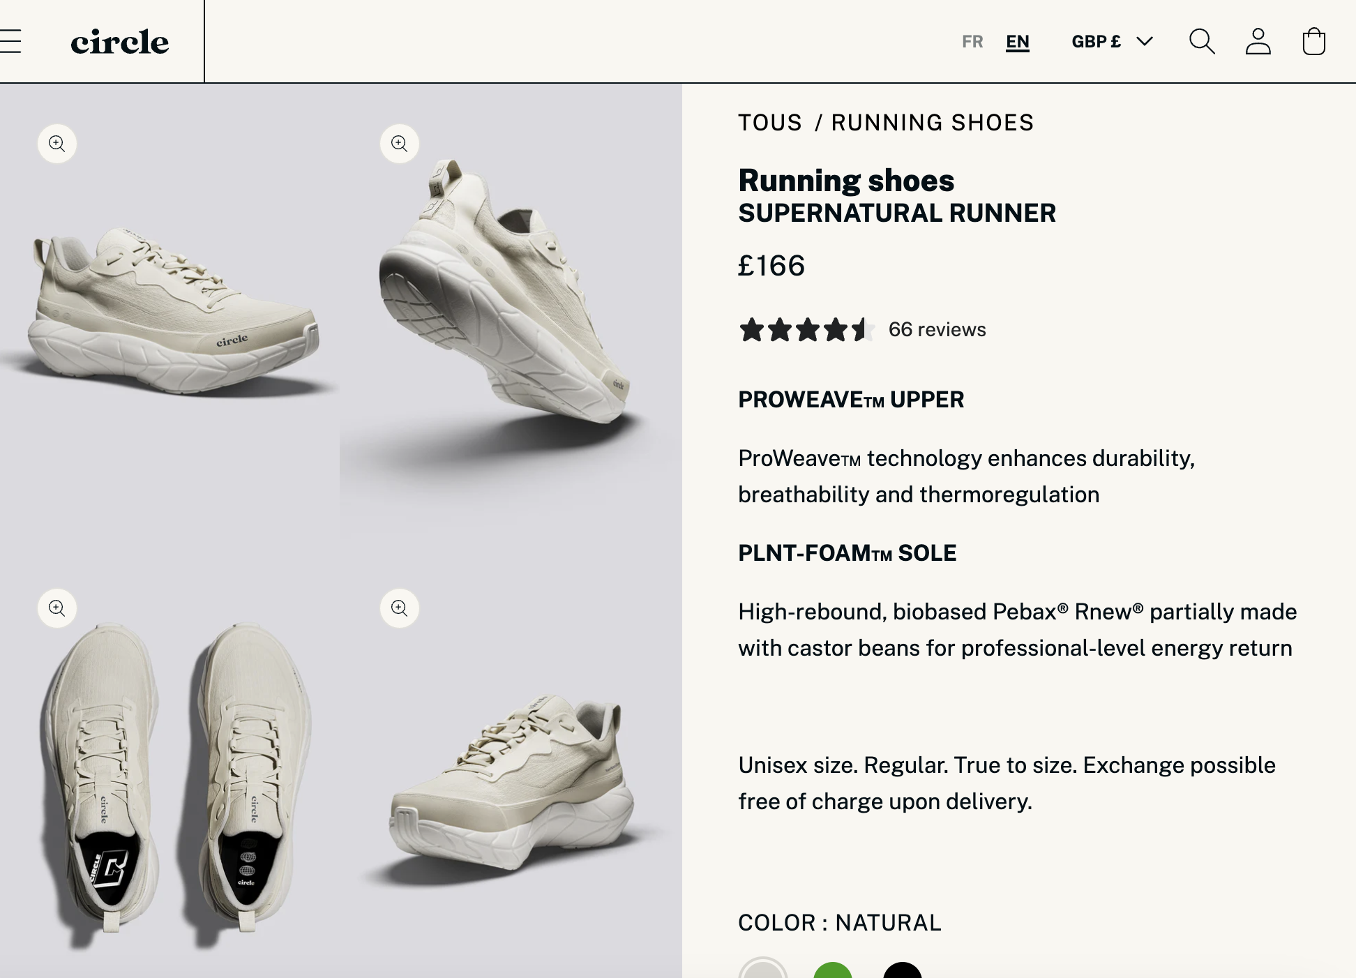Click the circle logo
Image resolution: width=1356 pixels, height=978 pixels.
(119, 42)
